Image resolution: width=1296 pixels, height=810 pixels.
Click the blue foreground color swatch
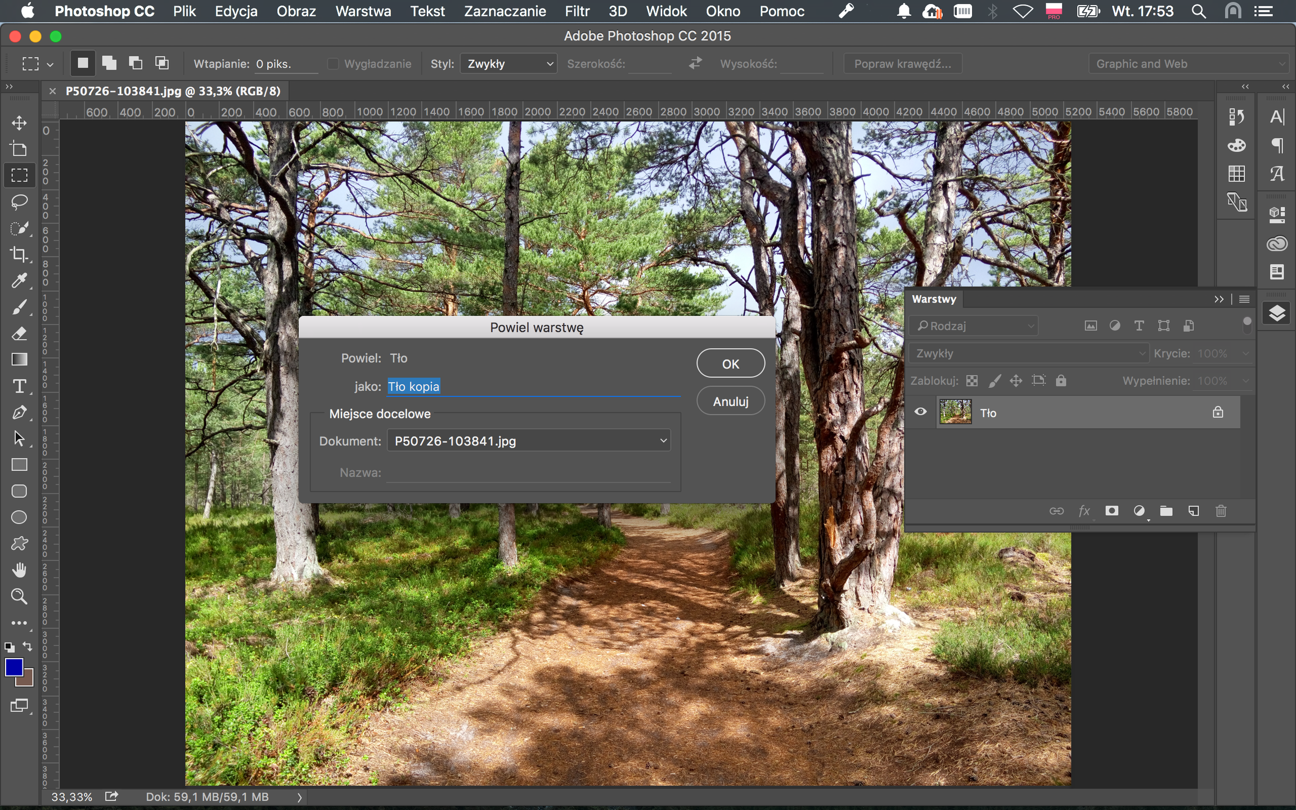(x=13, y=667)
